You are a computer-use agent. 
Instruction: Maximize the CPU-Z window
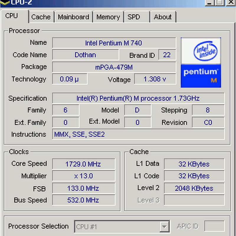pos(219,3)
